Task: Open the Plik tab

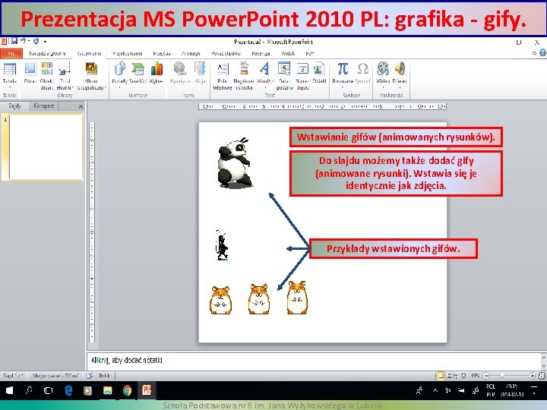Action: point(11,53)
